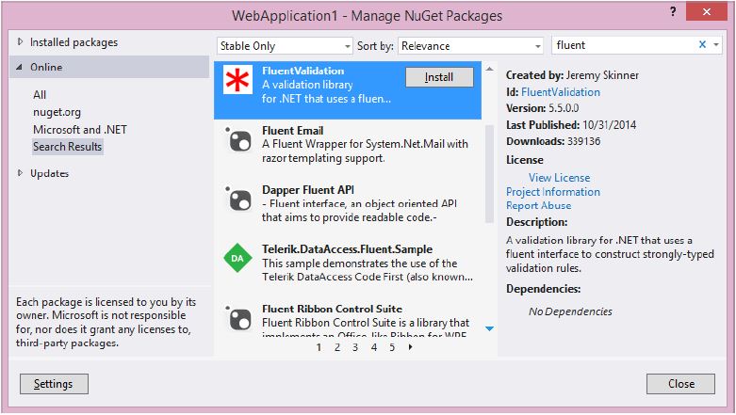Select Search Results in the tree
The height and width of the screenshot is (415, 736).
[68, 147]
